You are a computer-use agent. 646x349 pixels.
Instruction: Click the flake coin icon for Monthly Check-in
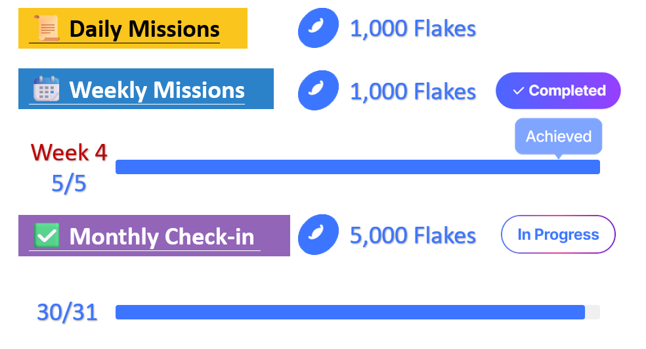point(318,235)
